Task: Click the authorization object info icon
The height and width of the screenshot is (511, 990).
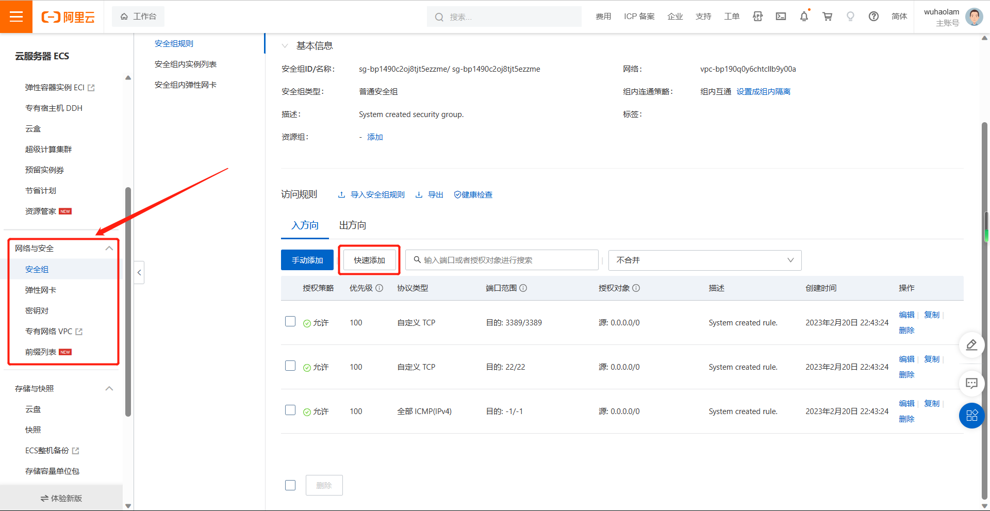Action: tap(636, 288)
